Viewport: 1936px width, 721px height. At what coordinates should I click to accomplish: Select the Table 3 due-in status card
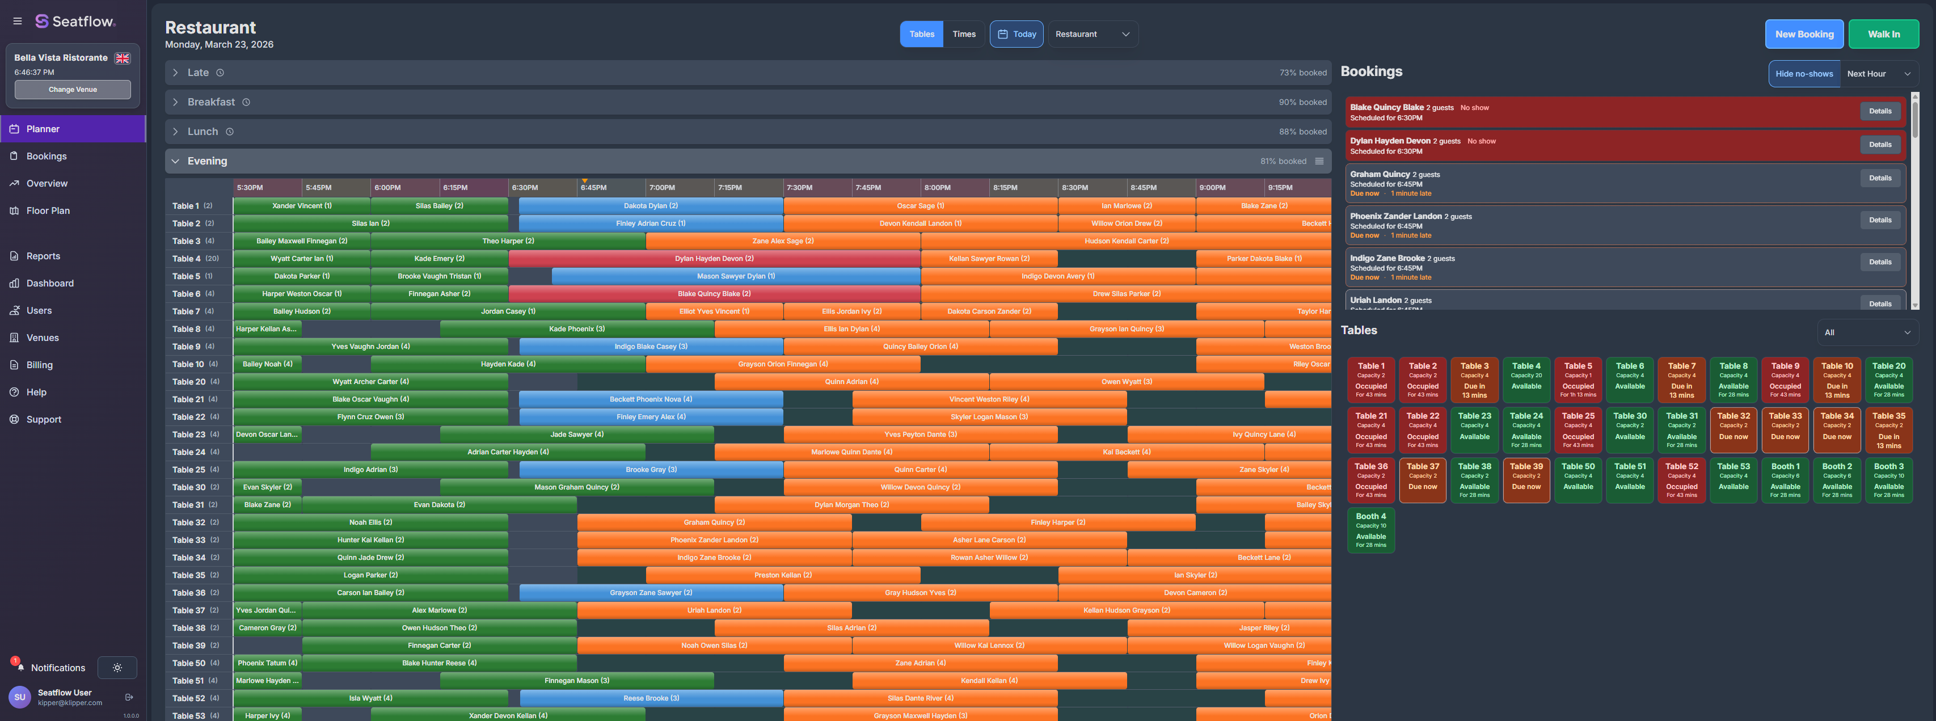point(1474,380)
